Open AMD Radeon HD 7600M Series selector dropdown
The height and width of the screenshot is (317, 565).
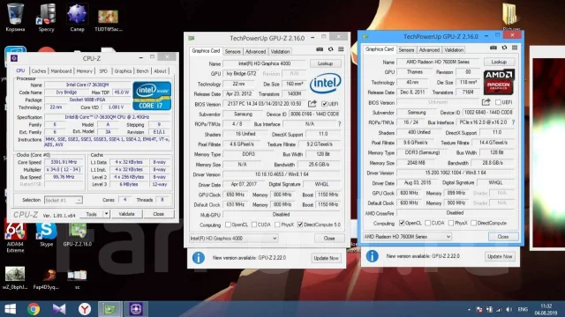(x=407, y=237)
